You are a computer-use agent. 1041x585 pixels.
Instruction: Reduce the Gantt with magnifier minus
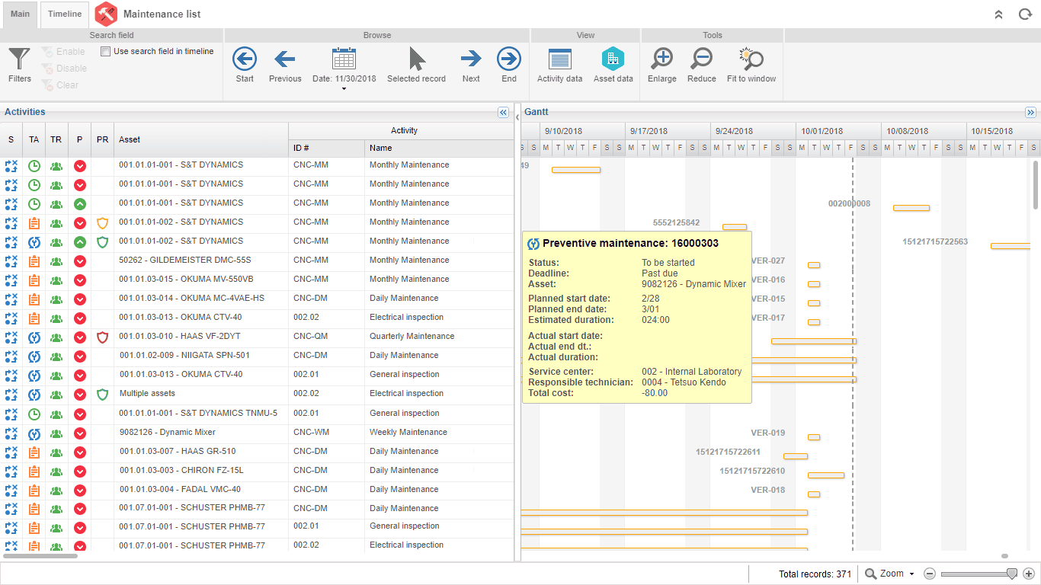[x=701, y=59]
